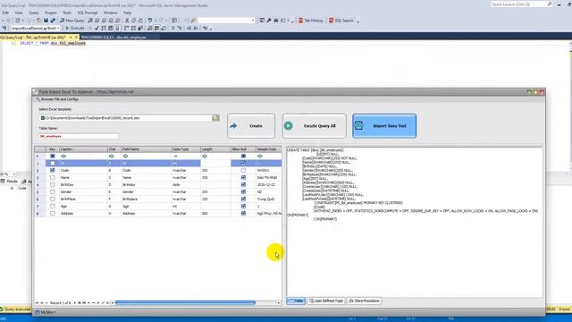572x322 pixels.
Task: Open the Tools menu
Action: click(67, 13)
